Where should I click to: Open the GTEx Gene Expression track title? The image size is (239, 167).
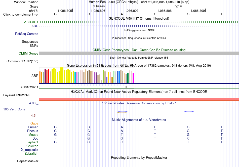tap(139, 66)
